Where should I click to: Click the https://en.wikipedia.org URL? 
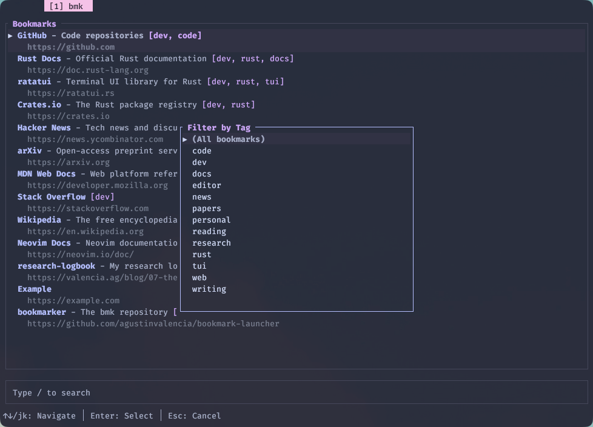click(x=85, y=232)
